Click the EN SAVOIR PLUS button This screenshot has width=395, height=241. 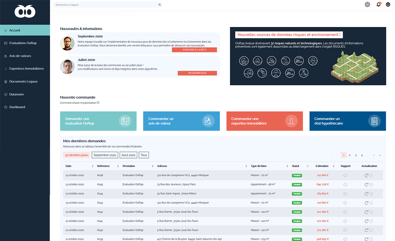point(197,73)
